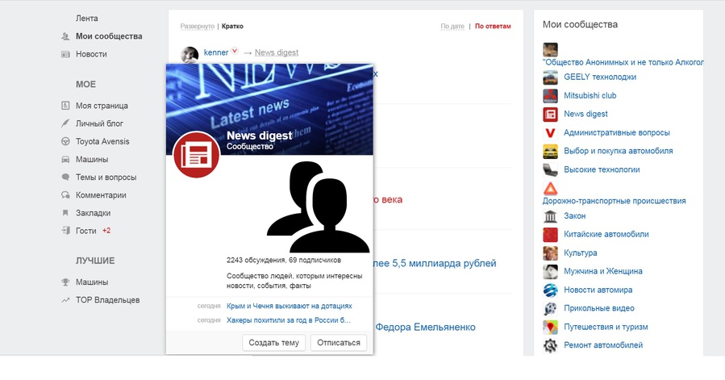Screen dimensions: 725x380
Task: Click the Новости автомира globe icon
Action: coord(550,290)
